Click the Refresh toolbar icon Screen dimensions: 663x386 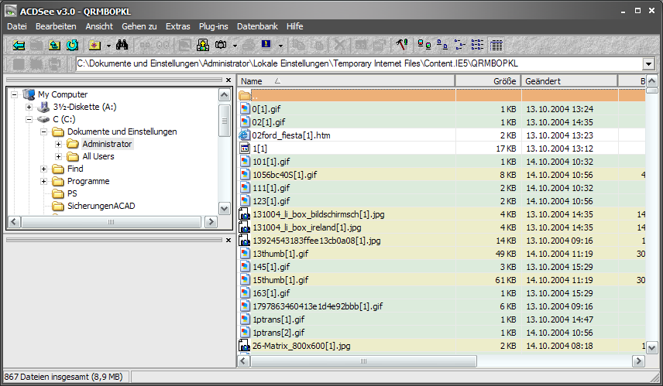[72, 45]
